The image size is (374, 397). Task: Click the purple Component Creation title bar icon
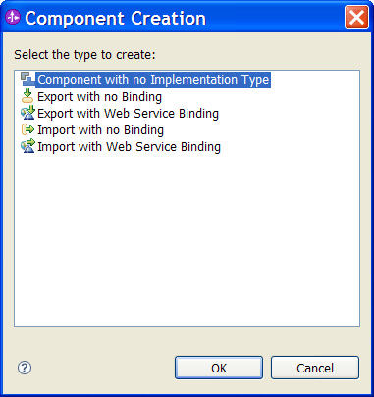13,17
